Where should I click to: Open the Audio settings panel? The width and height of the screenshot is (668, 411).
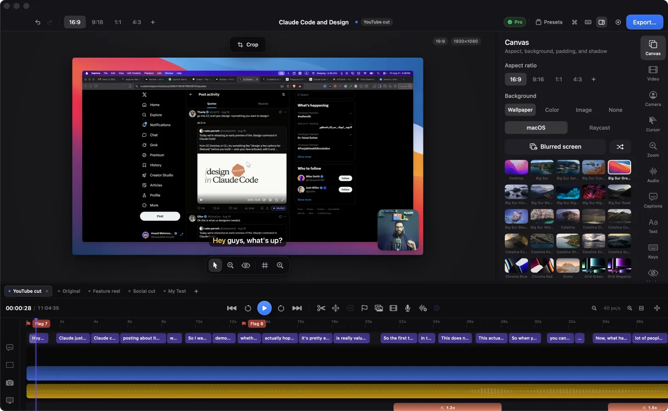653,175
